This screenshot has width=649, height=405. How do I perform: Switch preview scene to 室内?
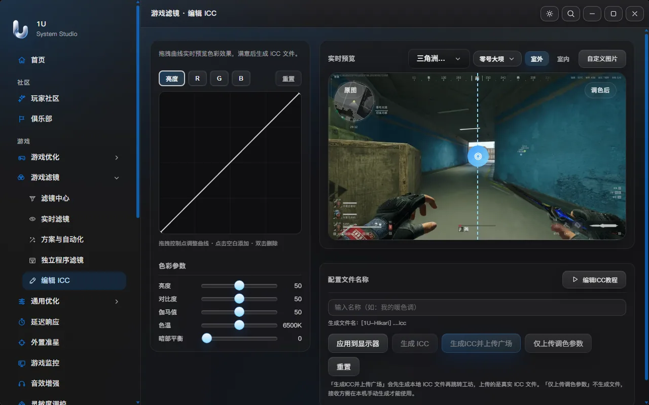(563, 59)
